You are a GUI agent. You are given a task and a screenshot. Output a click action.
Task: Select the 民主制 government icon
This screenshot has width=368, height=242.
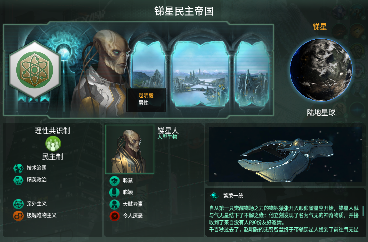coord(53,144)
